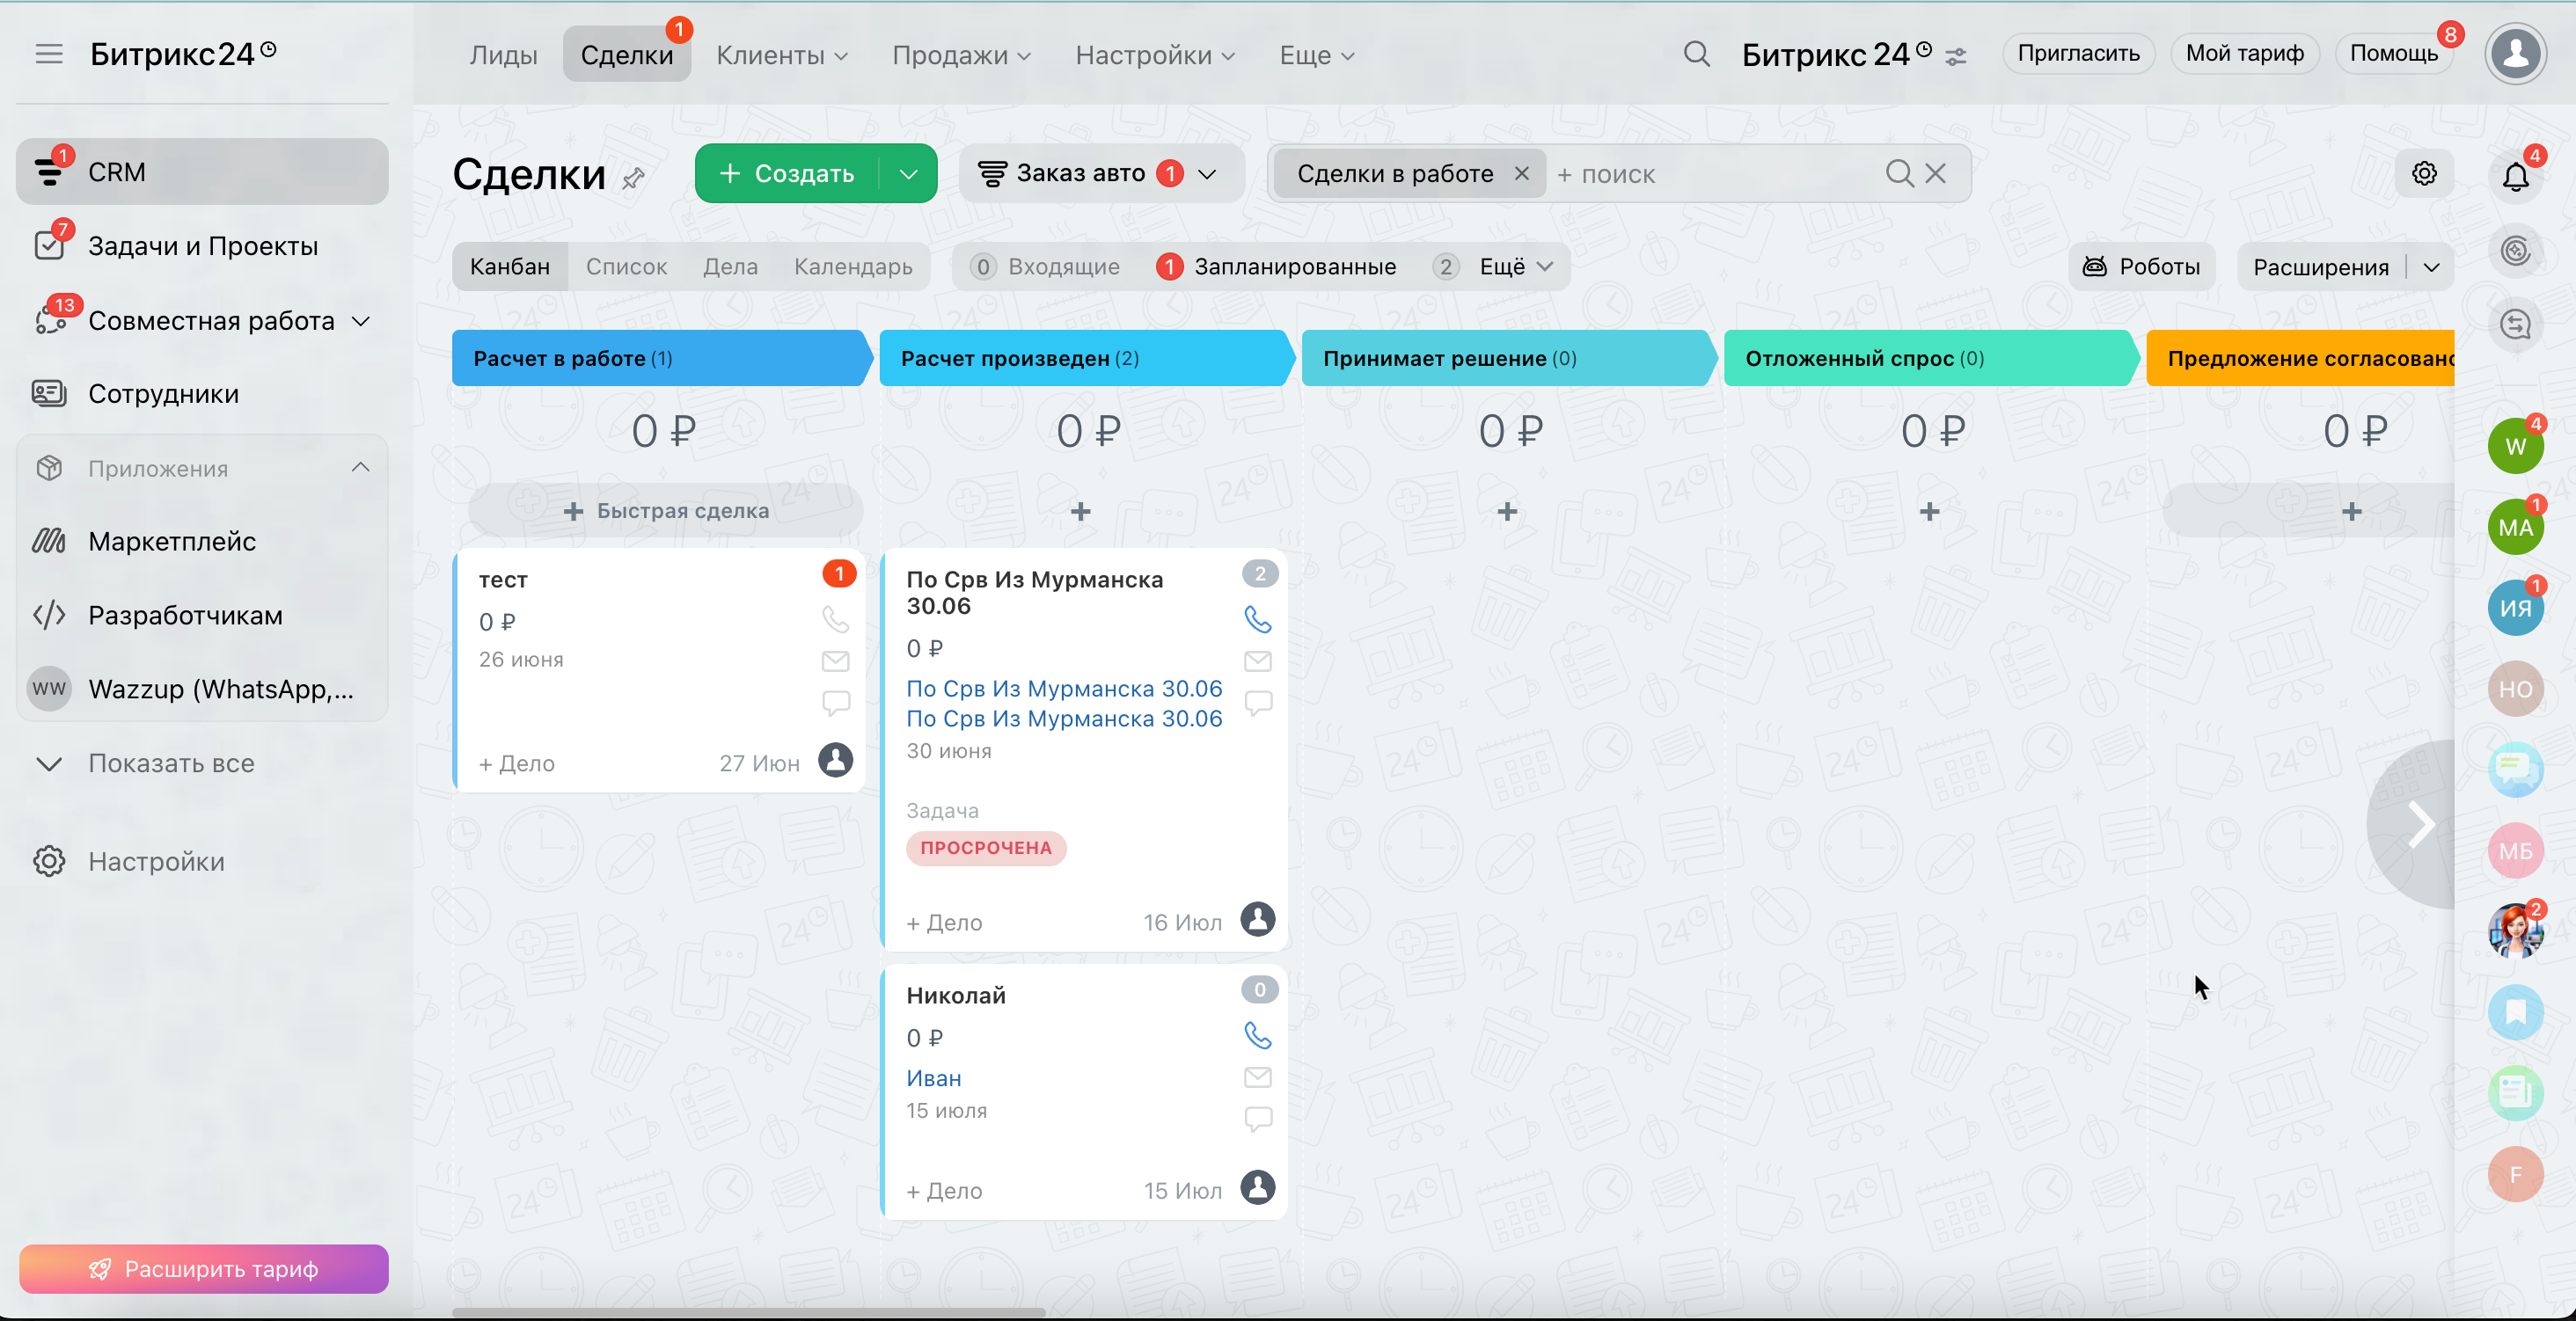
Task: Click into the + поиск search field
Action: point(1714,175)
